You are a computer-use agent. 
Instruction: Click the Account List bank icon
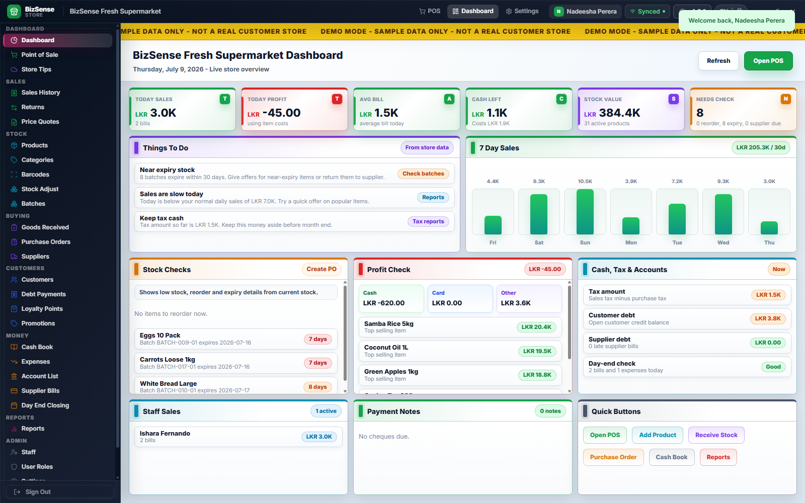(14, 376)
